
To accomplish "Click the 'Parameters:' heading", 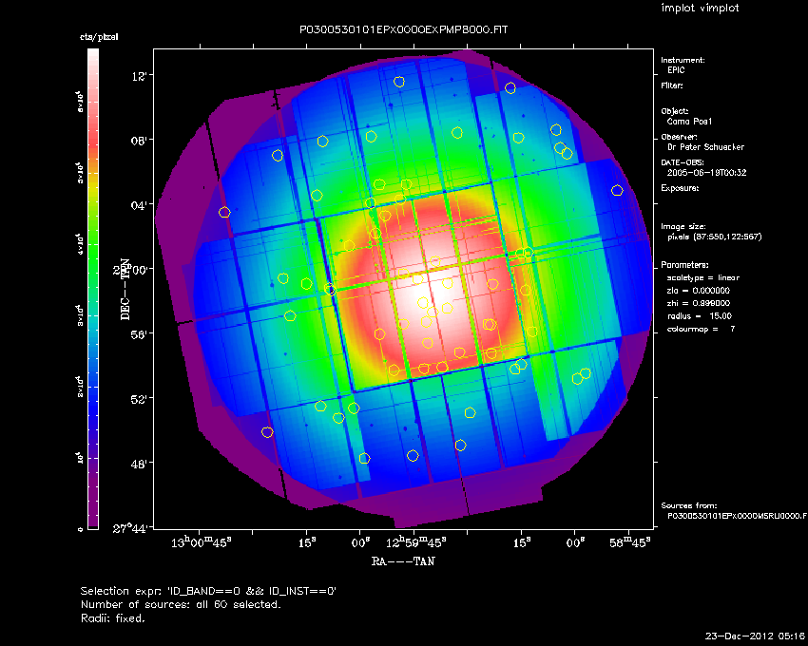I will pyautogui.click(x=684, y=265).
